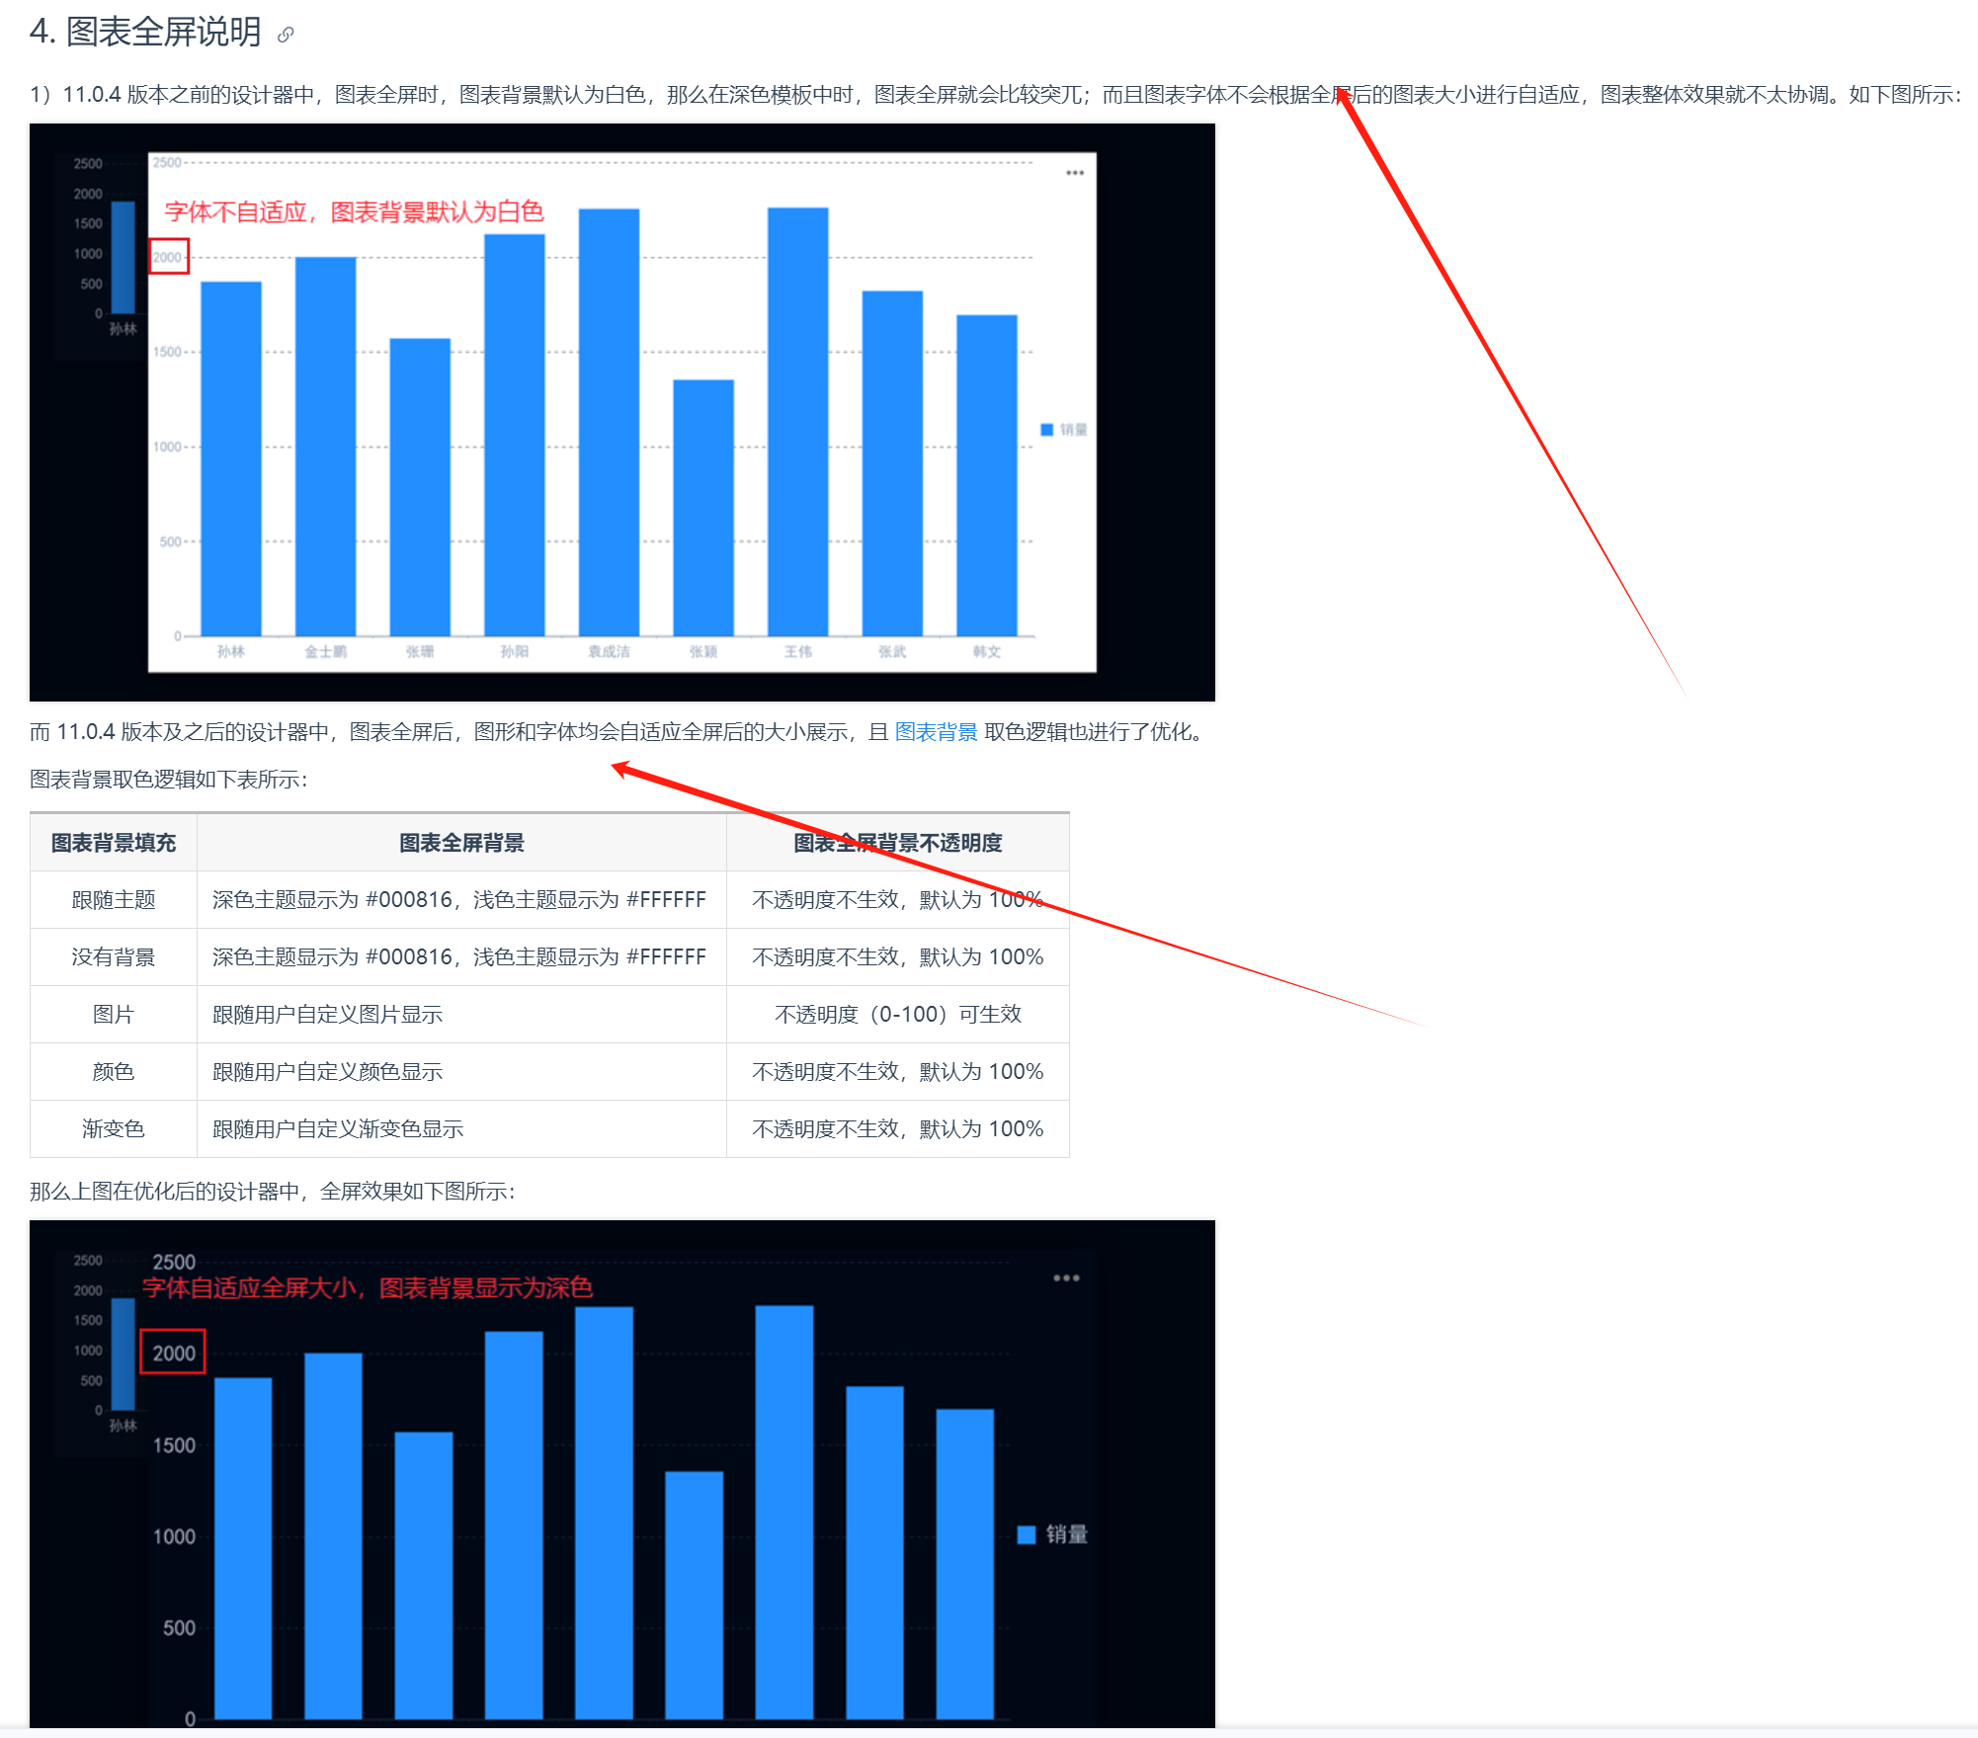Screen dimensions: 1978x1738
Task: Select the 颜色 table cell
Action: (x=114, y=1072)
